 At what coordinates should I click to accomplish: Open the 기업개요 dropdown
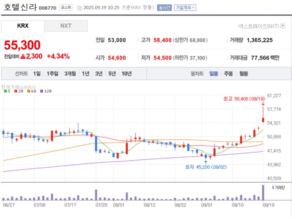185,7
